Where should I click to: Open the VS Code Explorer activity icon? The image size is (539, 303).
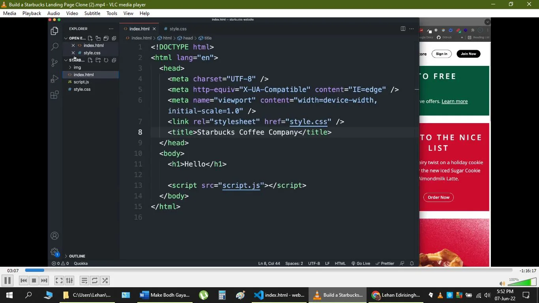point(55,31)
